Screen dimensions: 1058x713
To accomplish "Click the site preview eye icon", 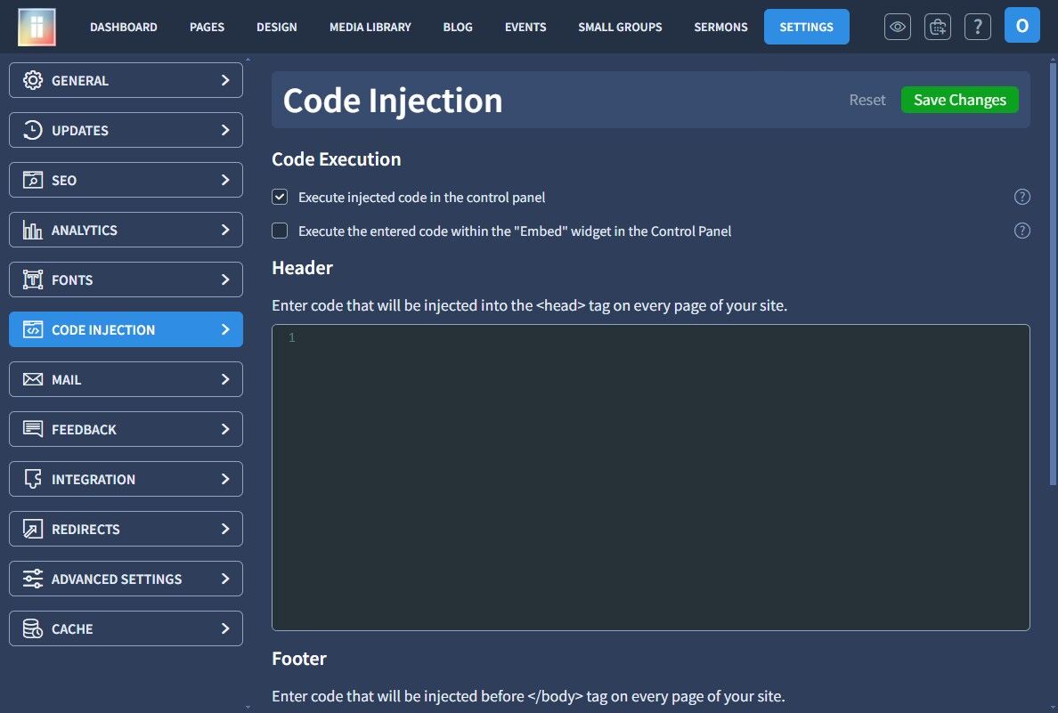I will click(x=897, y=27).
